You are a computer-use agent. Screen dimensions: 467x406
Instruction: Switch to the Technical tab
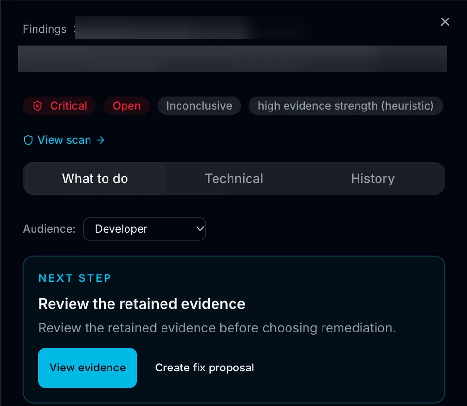[x=234, y=179]
